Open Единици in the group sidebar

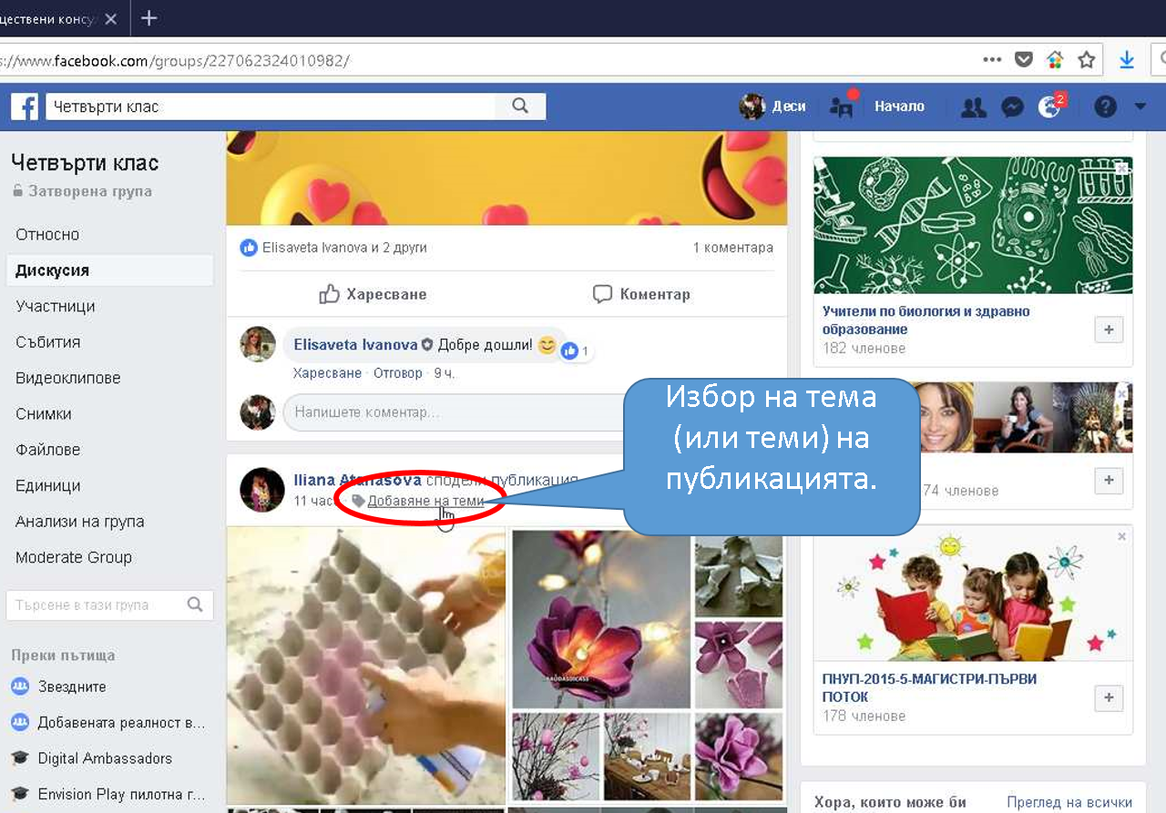coord(48,486)
